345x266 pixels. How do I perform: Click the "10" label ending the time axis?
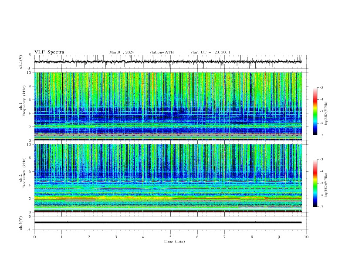click(306, 237)
